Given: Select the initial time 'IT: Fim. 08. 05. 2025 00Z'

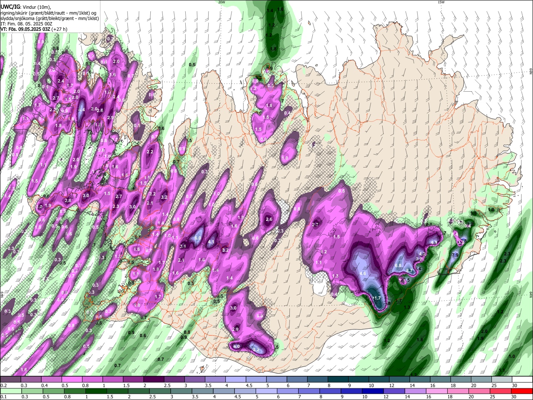Looking at the screenshot, I should (26, 24).
